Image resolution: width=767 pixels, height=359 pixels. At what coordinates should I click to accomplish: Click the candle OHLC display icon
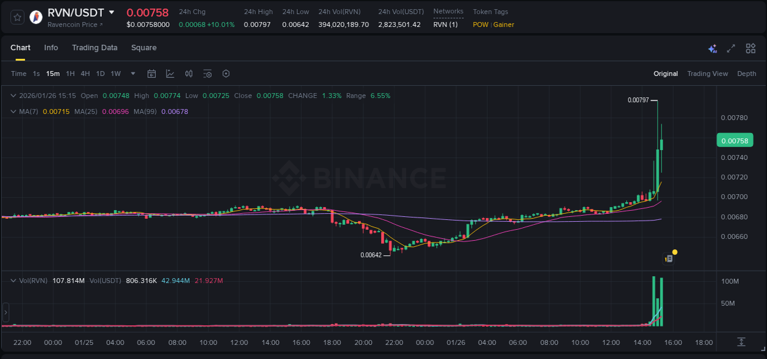tap(188, 74)
